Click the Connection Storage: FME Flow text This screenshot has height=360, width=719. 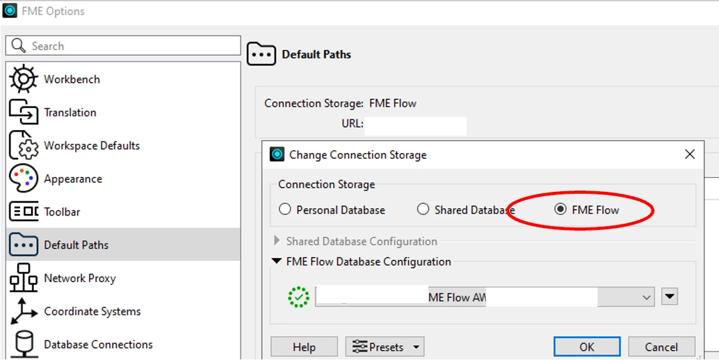(x=340, y=103)
